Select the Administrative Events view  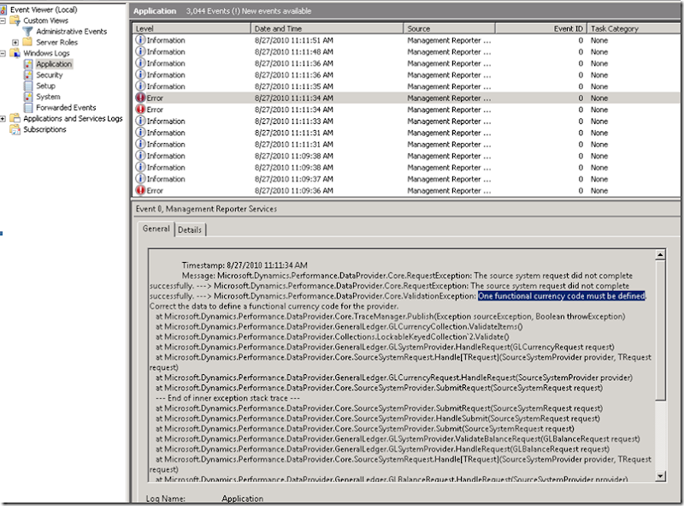click(72, 31)
